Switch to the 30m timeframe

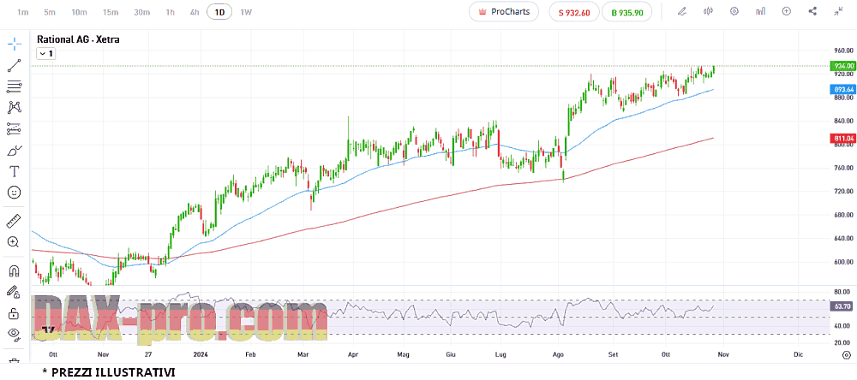tap(141, 12)
